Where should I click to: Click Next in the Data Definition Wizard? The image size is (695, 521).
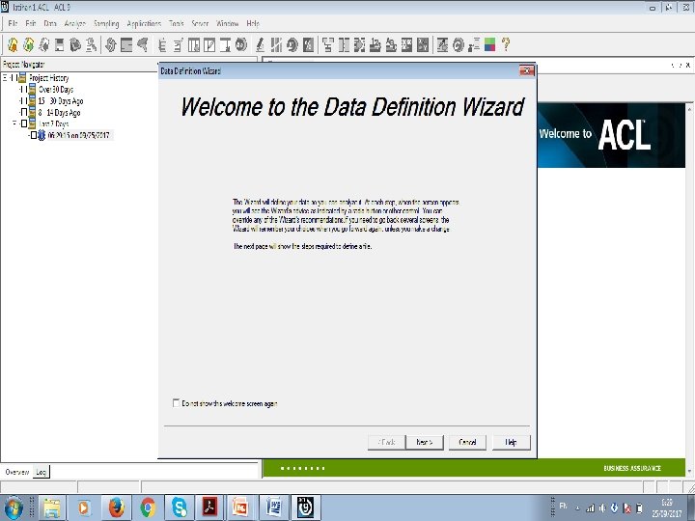(424, 442)
